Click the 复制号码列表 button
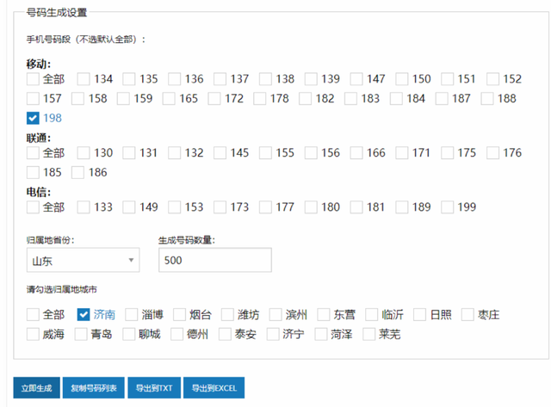Image resolution: width=551 pixels, height=407 pixels. pos(94,388)
